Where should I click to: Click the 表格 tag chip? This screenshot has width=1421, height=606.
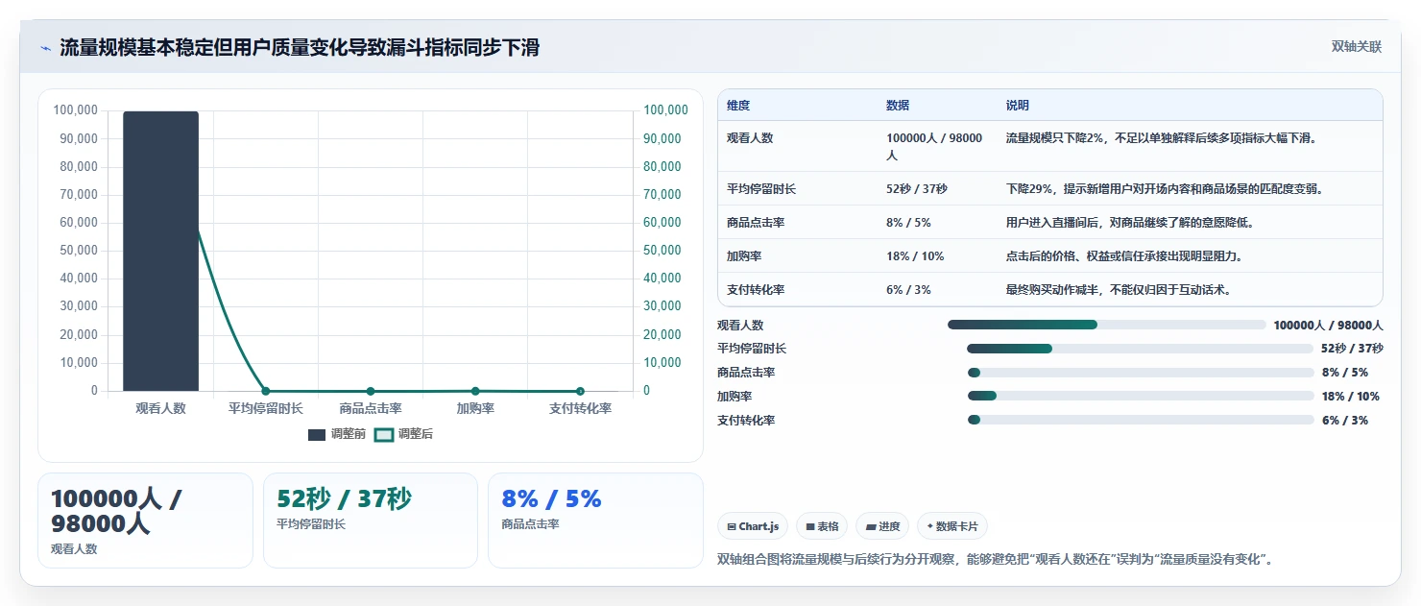tap(822, 526)
